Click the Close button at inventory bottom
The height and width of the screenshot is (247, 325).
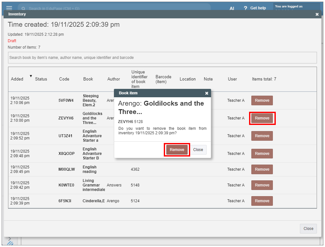pyautogui.click(x=308, y=229)
